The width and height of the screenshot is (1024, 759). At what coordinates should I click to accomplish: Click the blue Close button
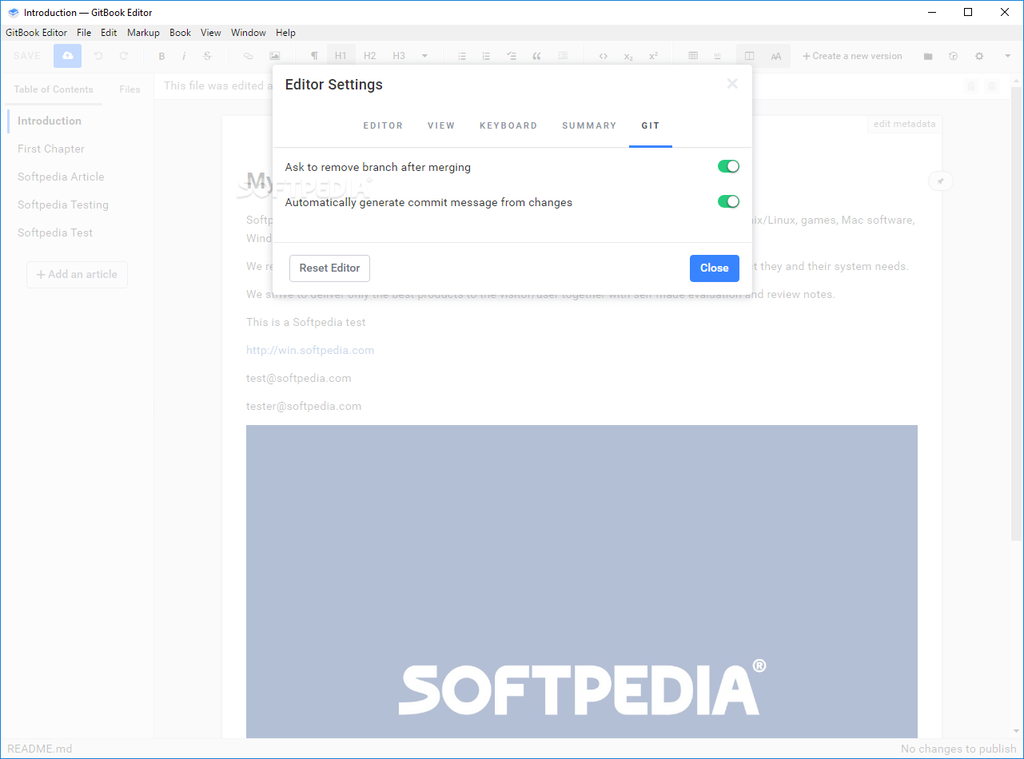pyautogui.click(x=715, y=268)
